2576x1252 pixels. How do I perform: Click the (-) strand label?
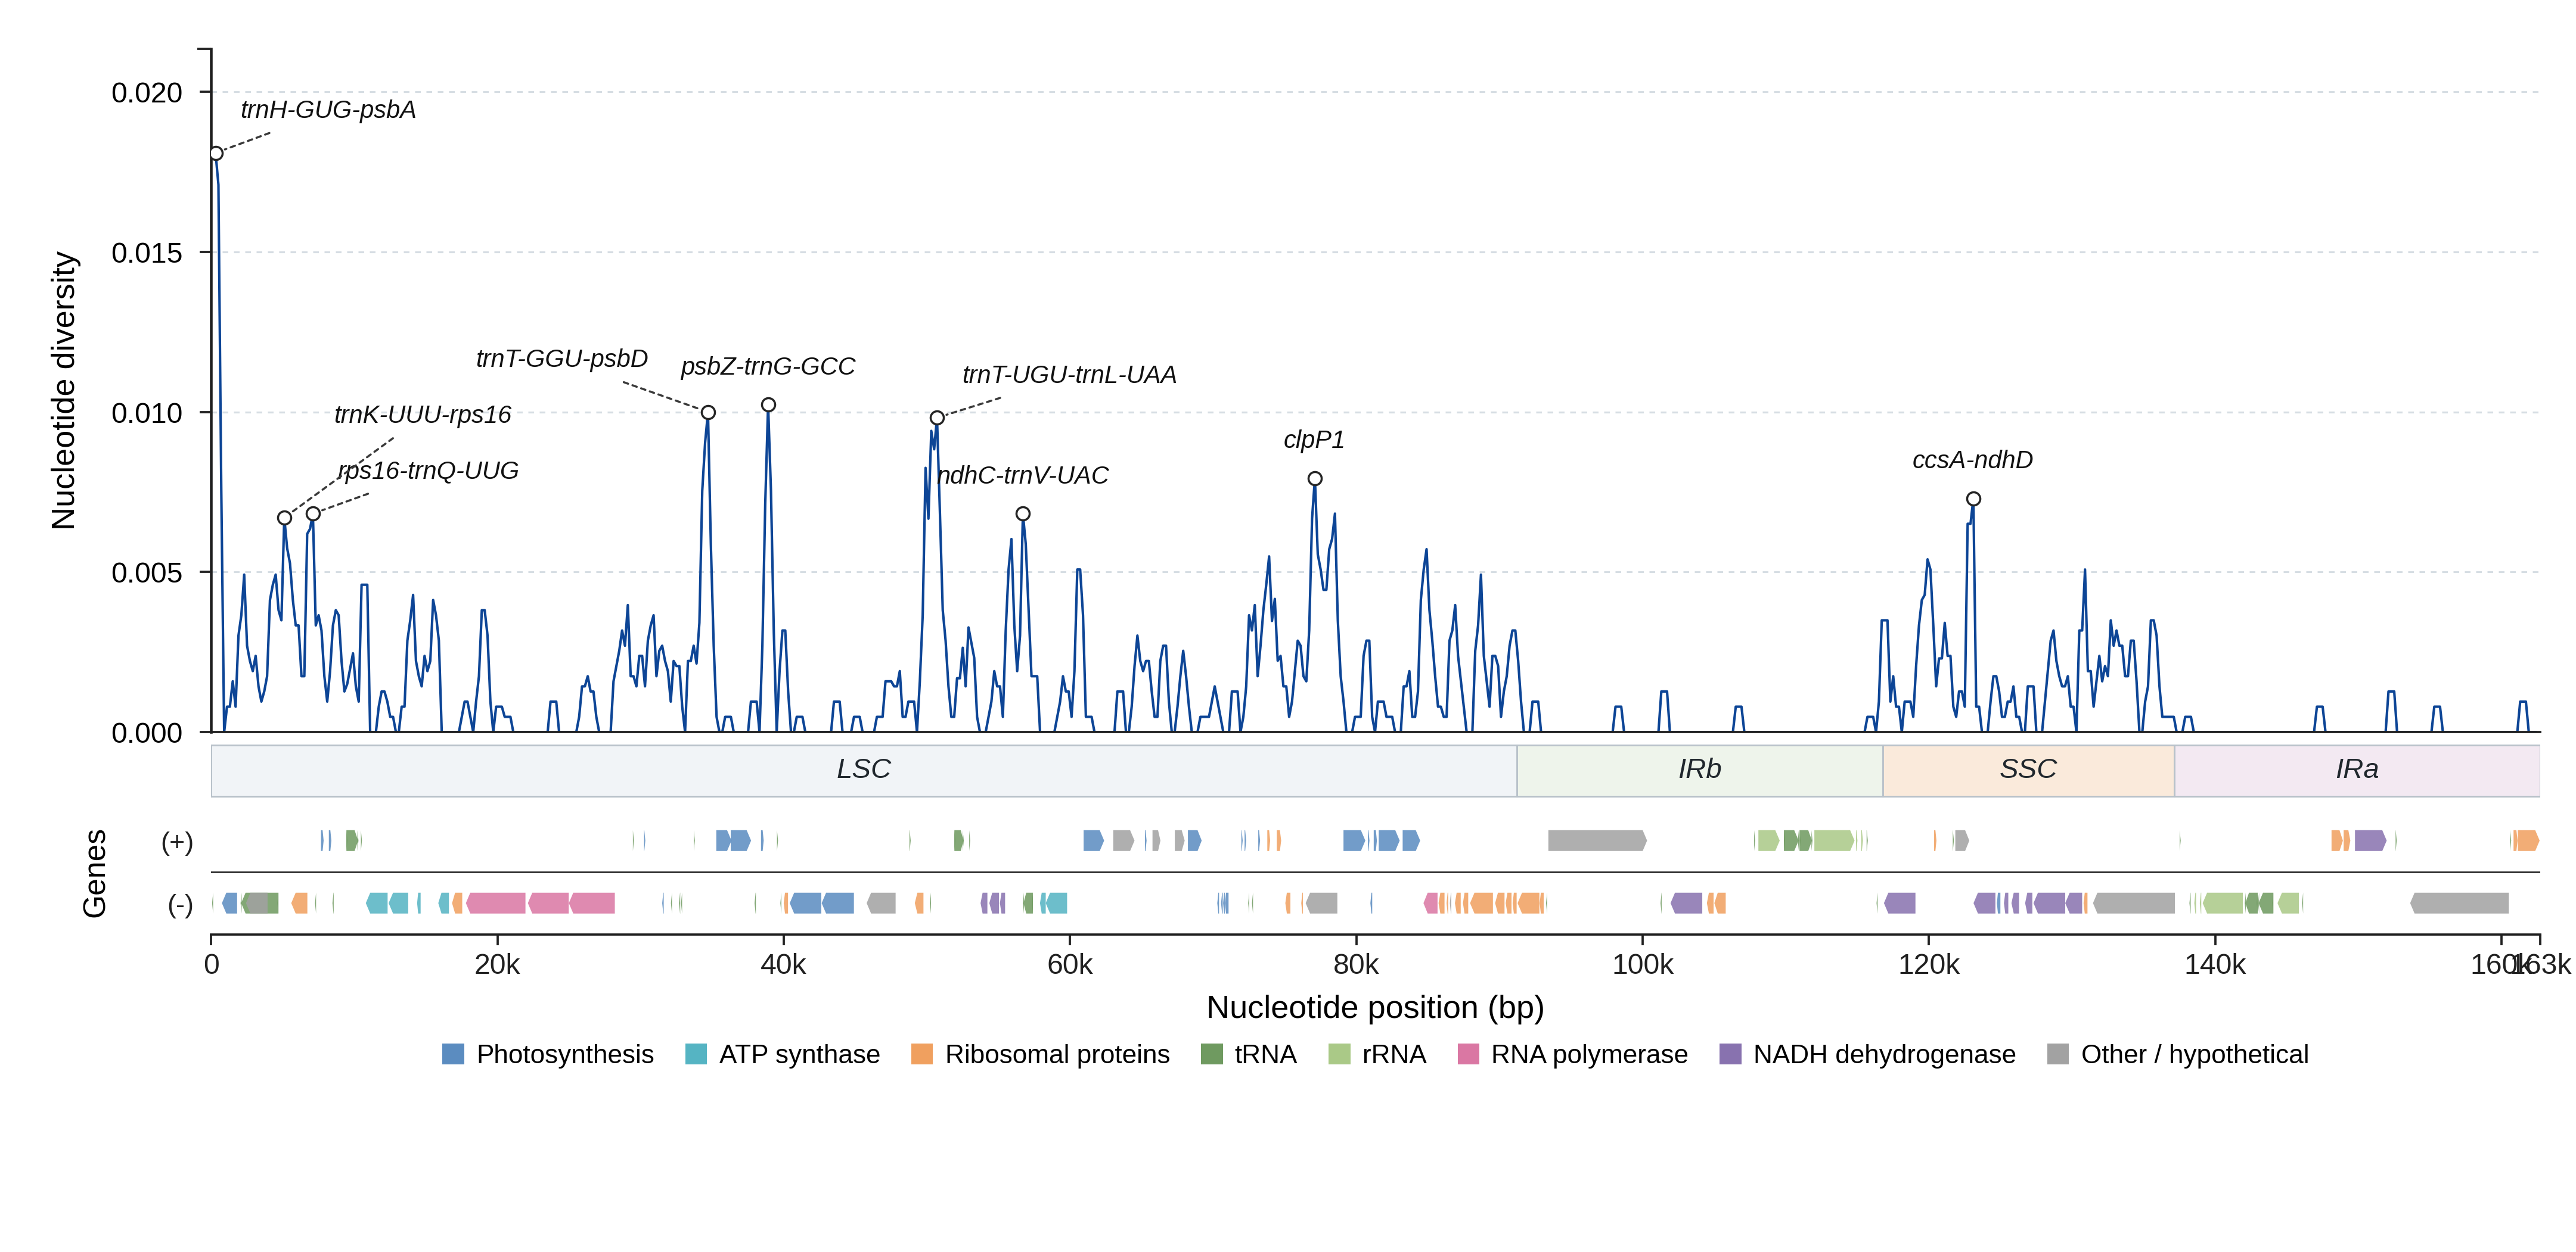click(180, 905)
